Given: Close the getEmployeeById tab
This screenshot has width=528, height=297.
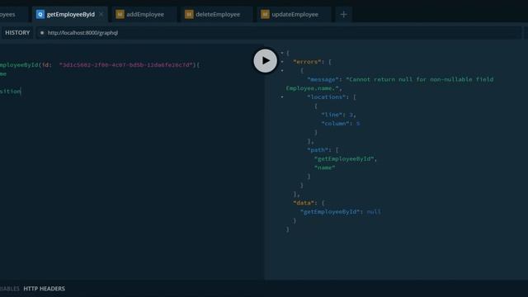Looking at the screenshot, I should 101,15.
